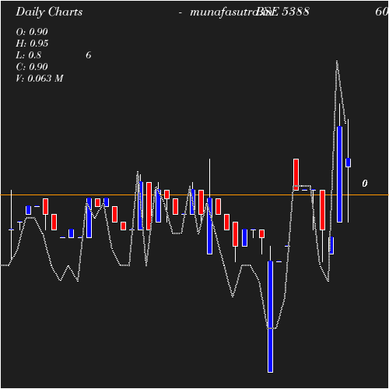Click the "Daily Charts" title text
Screen dimensions: 389x389
[49, 12]
